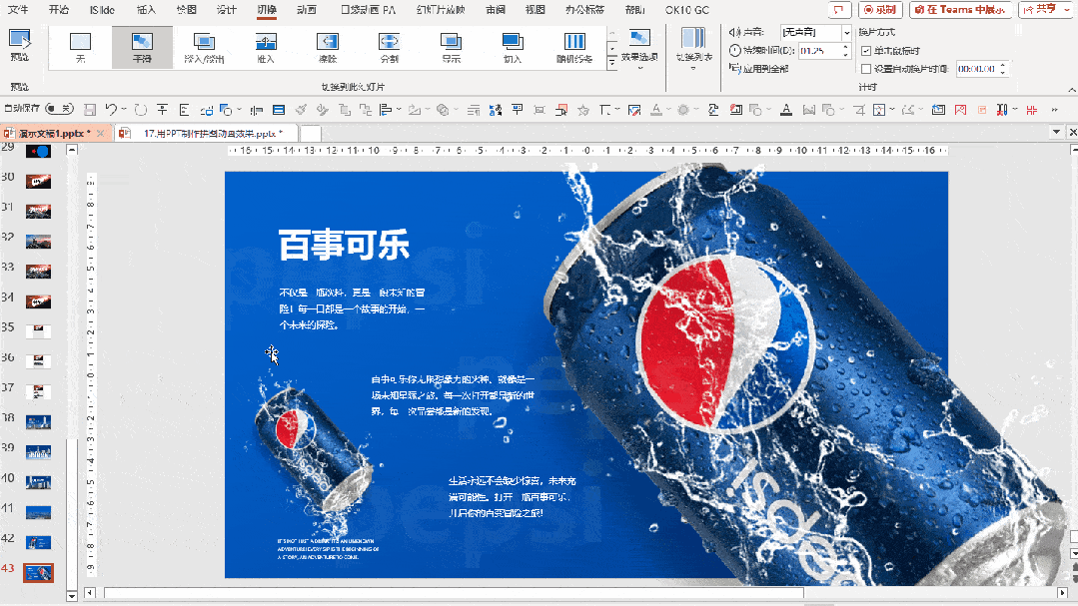Open the 效果选项 (Effect Options) dropdown
This screenshot has width=1078, height=606.
639,48
